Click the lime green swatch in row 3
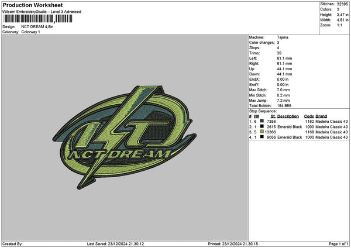Viewport: 351px width, 248px height. (x=261, y=132)
